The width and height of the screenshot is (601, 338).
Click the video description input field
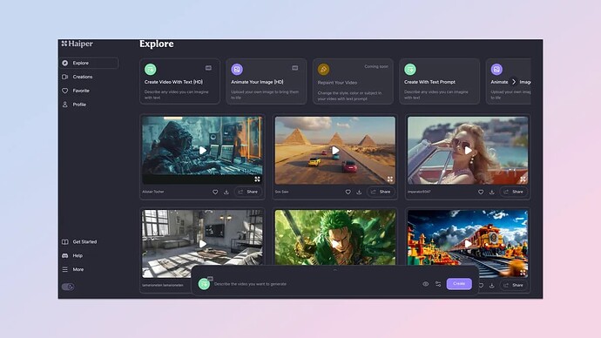click(314, 284)
